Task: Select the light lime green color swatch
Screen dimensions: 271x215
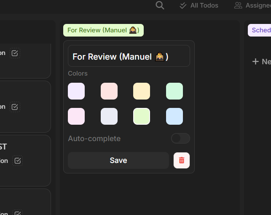Action: pyautogui.click(x=142, y=116)
